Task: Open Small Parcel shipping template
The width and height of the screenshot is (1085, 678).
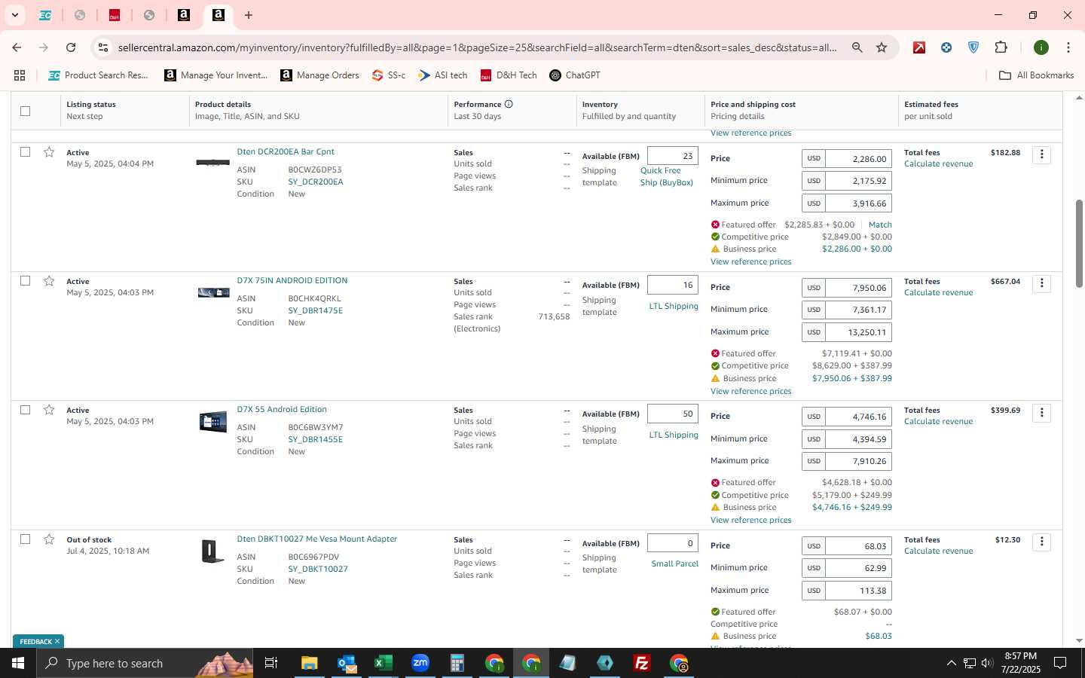Action: coord(675,563)
